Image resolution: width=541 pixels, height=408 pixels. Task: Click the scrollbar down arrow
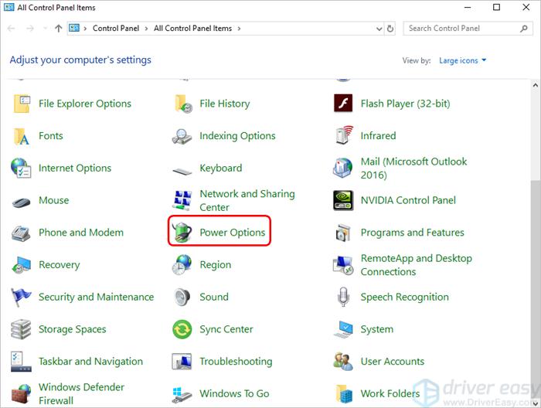(535, 403)
